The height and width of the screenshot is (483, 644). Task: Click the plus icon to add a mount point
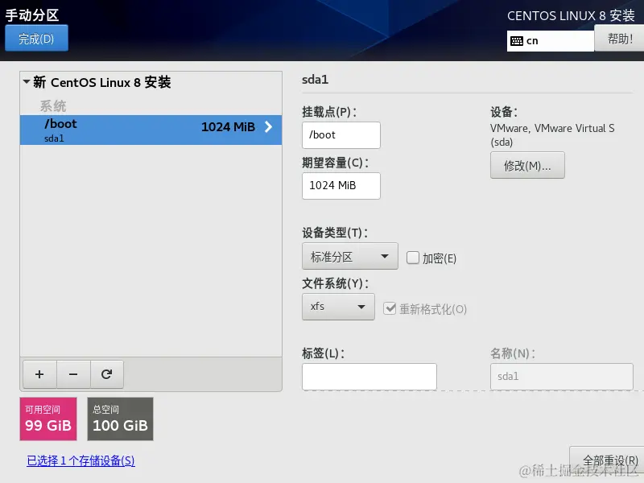coord(39,374)
